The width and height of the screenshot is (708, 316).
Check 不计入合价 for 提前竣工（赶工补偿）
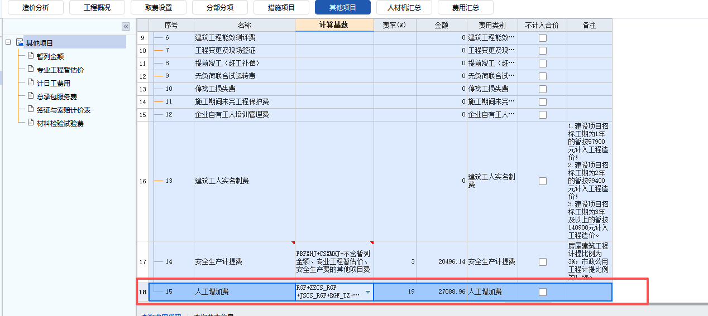[x=542, y=64]
